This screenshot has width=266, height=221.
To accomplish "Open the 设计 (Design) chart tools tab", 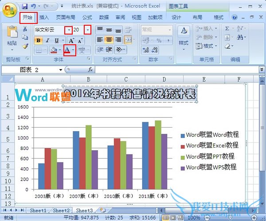I will pos(176,17).
